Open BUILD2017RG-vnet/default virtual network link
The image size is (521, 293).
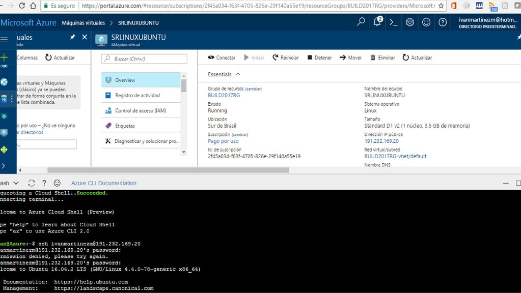tap(395, 156)
